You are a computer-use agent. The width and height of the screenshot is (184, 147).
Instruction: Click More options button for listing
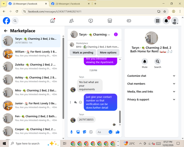coord(108,53)
